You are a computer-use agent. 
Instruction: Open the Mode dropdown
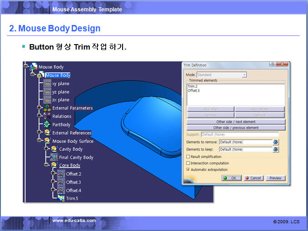(244, 75)
